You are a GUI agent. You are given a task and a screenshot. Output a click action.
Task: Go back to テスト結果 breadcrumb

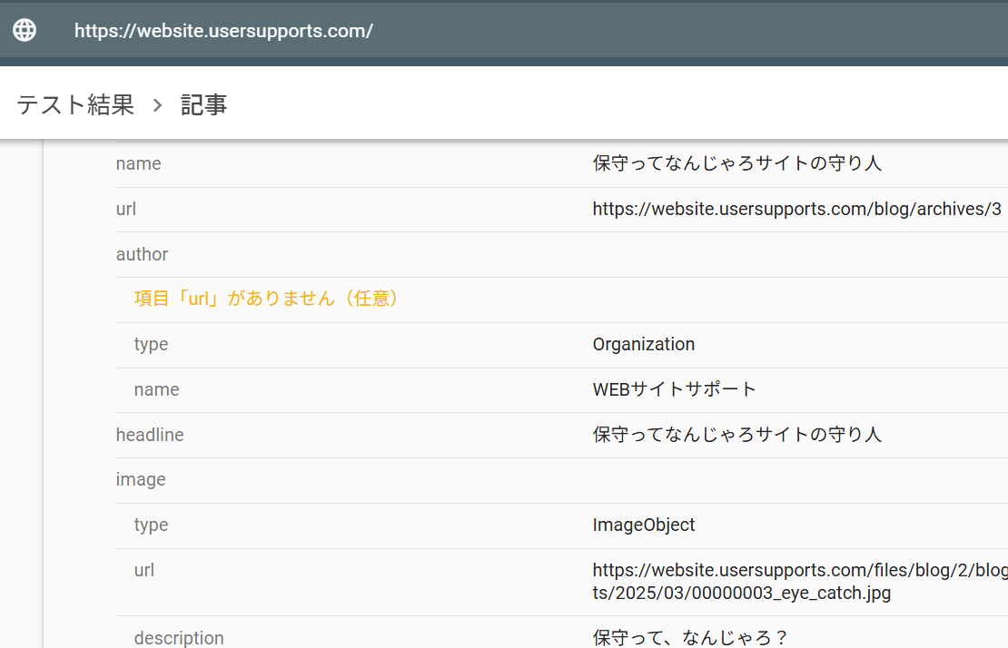click(75, 105)
